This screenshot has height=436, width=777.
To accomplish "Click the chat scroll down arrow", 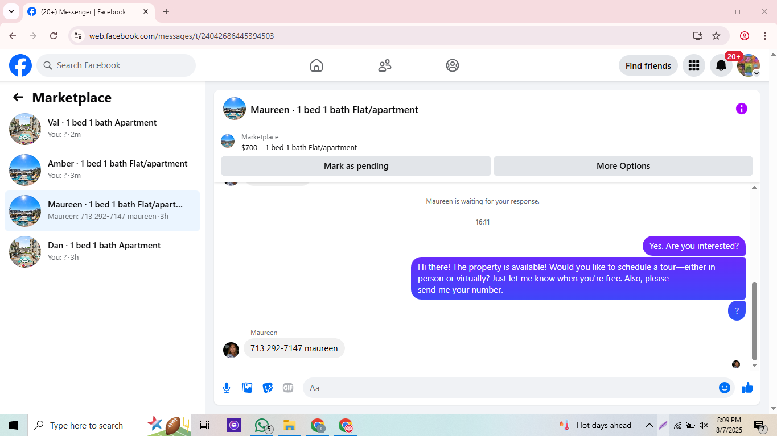I will pyautogui.click(x=755, y=365).
